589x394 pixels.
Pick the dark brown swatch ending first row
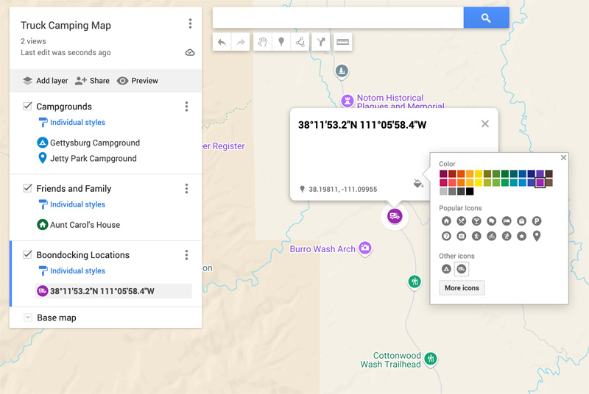(549, 173)
